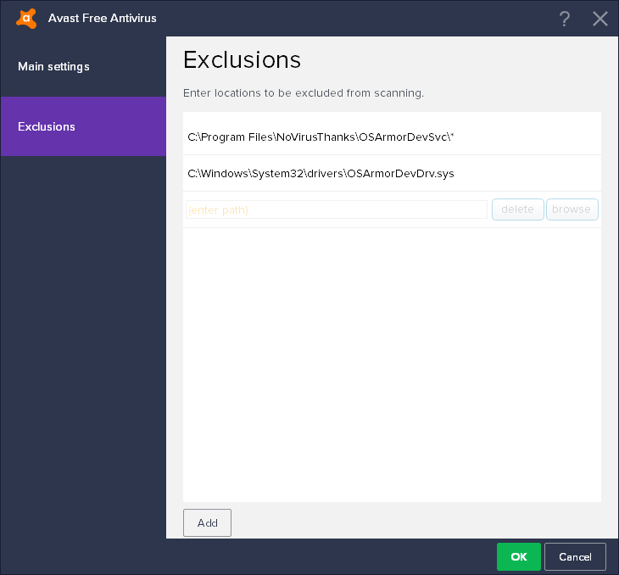
Task: Click the Add button below the list
Action: tap(207, 522)
